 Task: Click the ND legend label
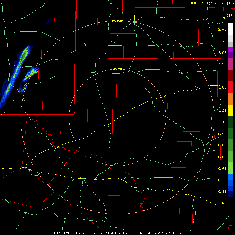click(x=224, y=203)
